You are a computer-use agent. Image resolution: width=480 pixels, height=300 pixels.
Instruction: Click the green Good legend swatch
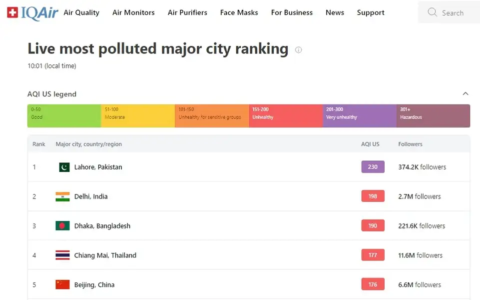point(64,115)
